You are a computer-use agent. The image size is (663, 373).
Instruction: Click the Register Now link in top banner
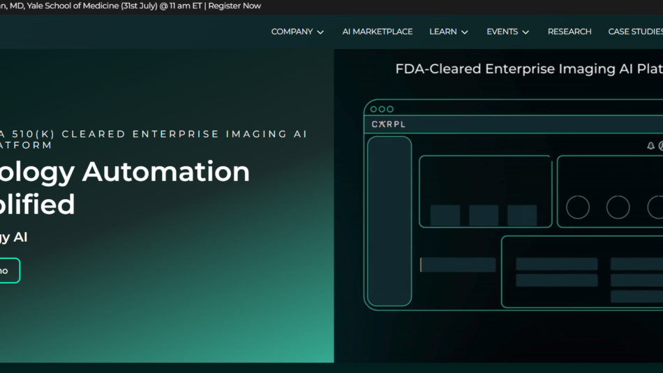pyautogui.click(x=234, y=6)
